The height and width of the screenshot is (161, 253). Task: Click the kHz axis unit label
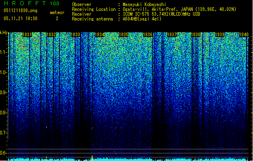(x=4, y=33)
